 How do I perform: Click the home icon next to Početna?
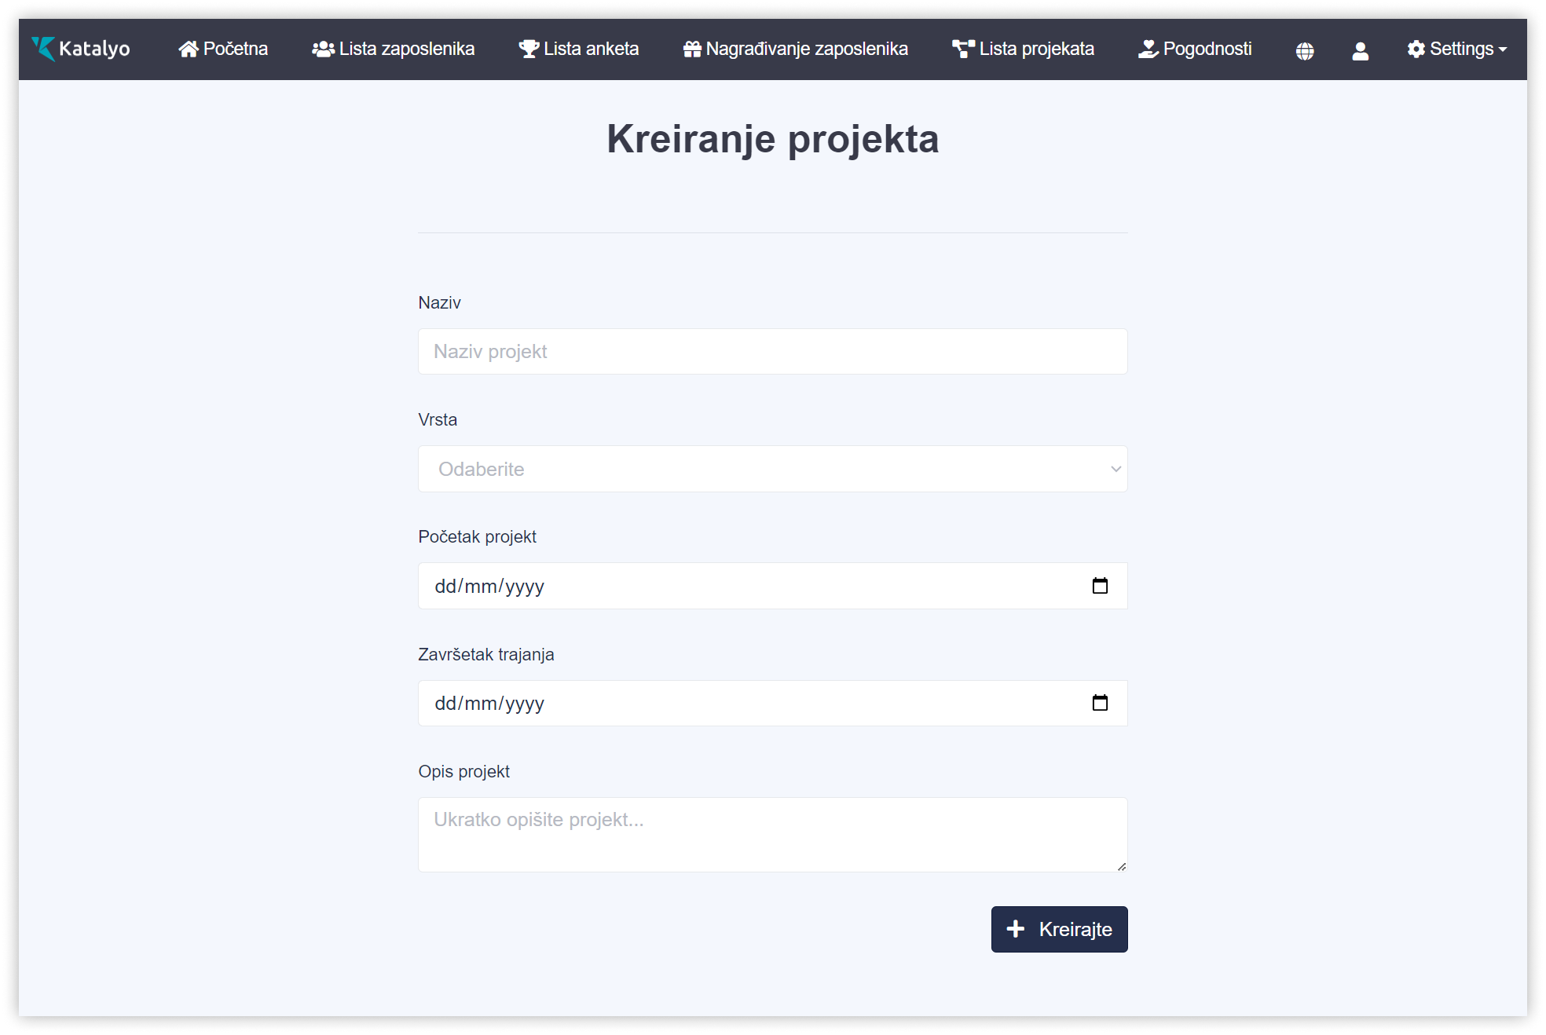tap(189, 49)
